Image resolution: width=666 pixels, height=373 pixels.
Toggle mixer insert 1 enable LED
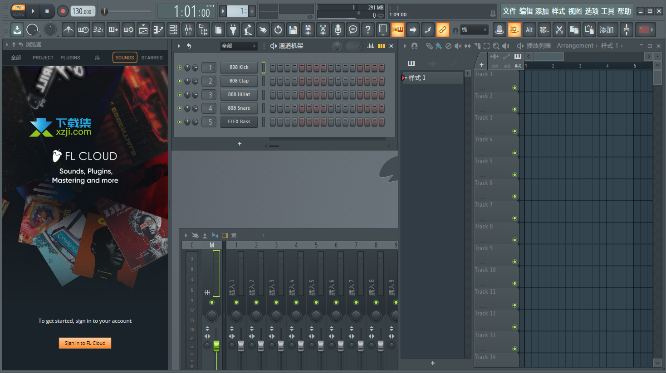(x=236, y=302)
